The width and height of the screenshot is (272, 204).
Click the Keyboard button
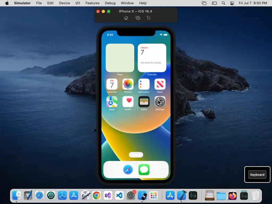pos(257,175)
